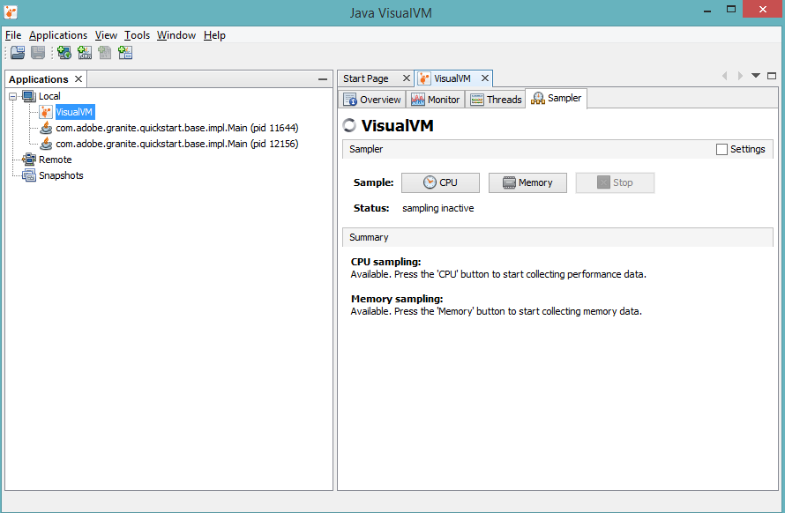Select the Snapshots tree node
This screenshot has height=513, width=785.
coord(61,175)
